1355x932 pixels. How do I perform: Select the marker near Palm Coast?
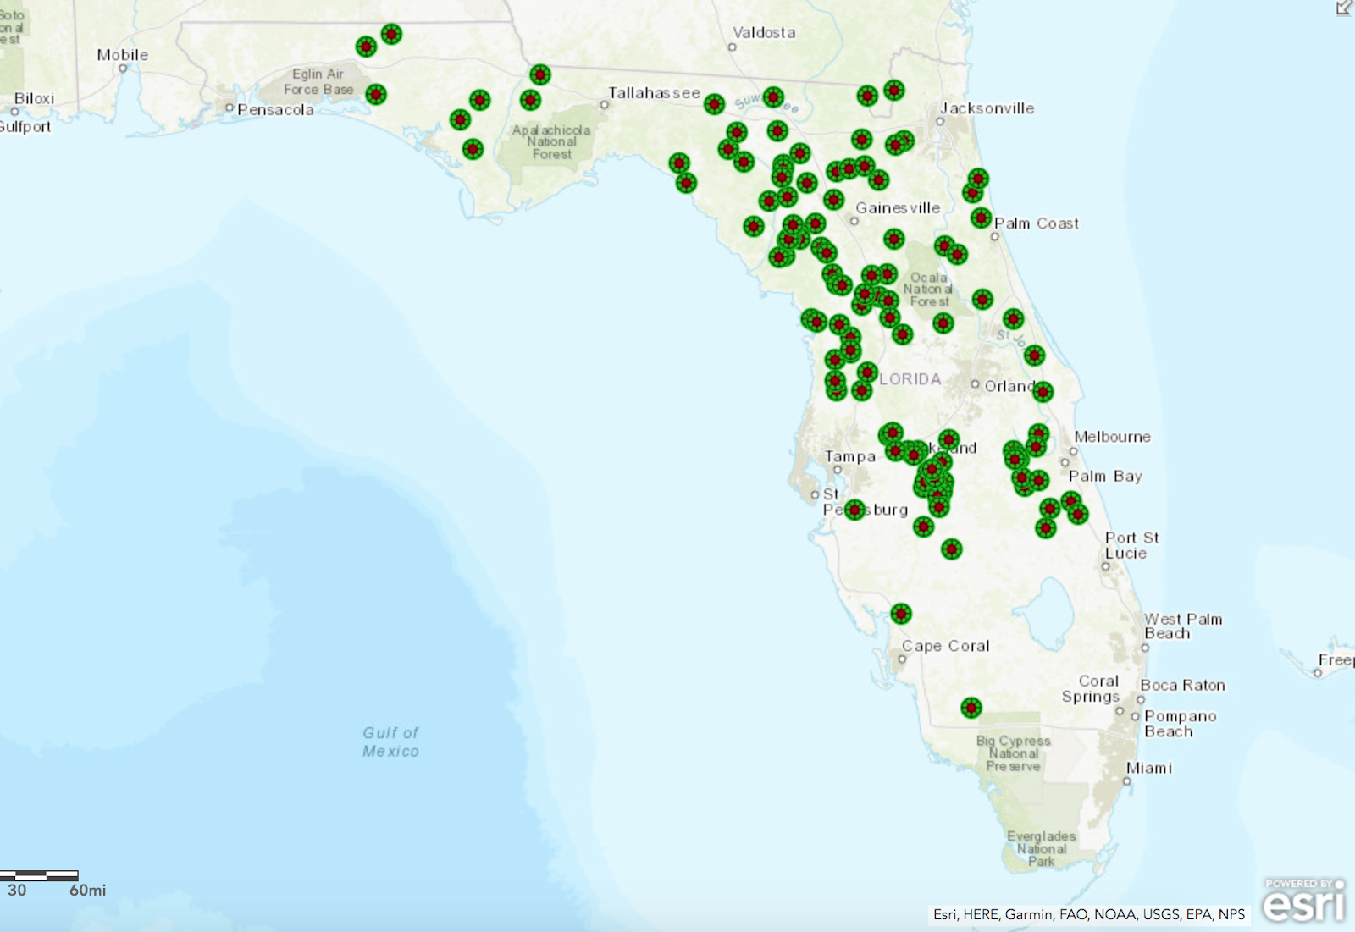click(980, 218)
